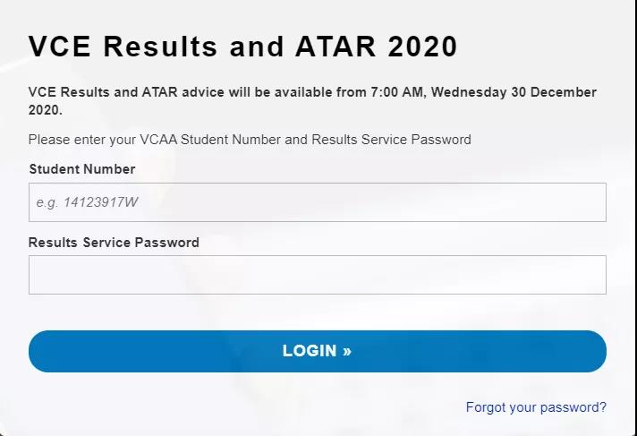Click the word LOGIN on the button
This screenshot has height=436, width=637.
(x=310, y=351)
